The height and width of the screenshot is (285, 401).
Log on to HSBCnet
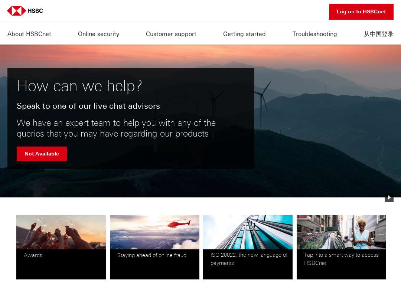pos(361,12)
